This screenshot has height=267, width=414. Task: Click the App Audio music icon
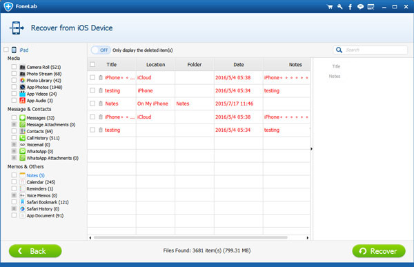coord(23,101)
